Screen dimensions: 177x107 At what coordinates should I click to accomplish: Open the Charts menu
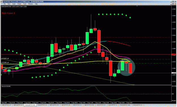point(19,4)
